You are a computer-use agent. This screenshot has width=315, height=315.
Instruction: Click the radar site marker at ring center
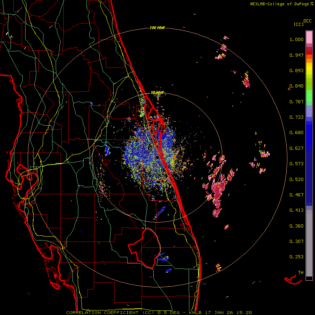point(157,158)
